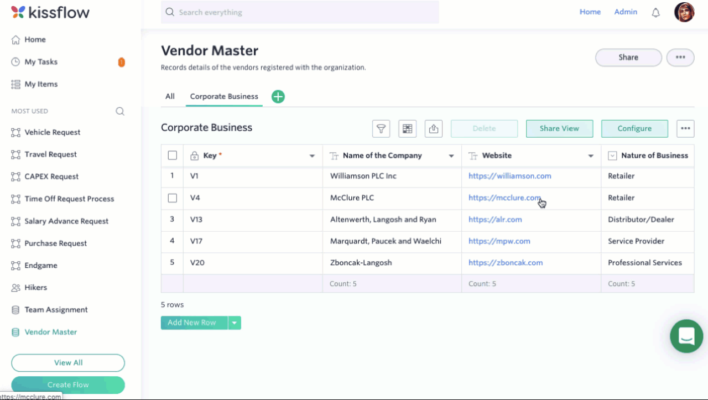708x400 pixels.
Task: Focus the Search everything field
Action: (x=300, y=12)
